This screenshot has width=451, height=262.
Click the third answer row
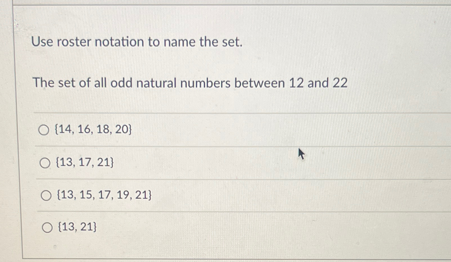pyautogui.click(x=197, y=194)
